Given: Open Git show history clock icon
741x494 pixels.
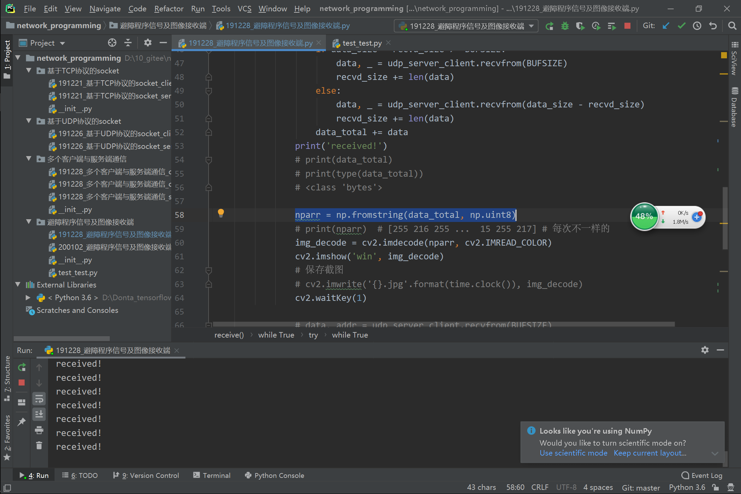Looking at the screenshot, I should tap(697, 26).
